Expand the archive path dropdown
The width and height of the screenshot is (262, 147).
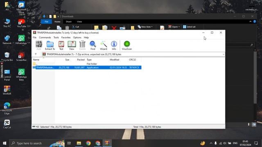coord(224,54)
